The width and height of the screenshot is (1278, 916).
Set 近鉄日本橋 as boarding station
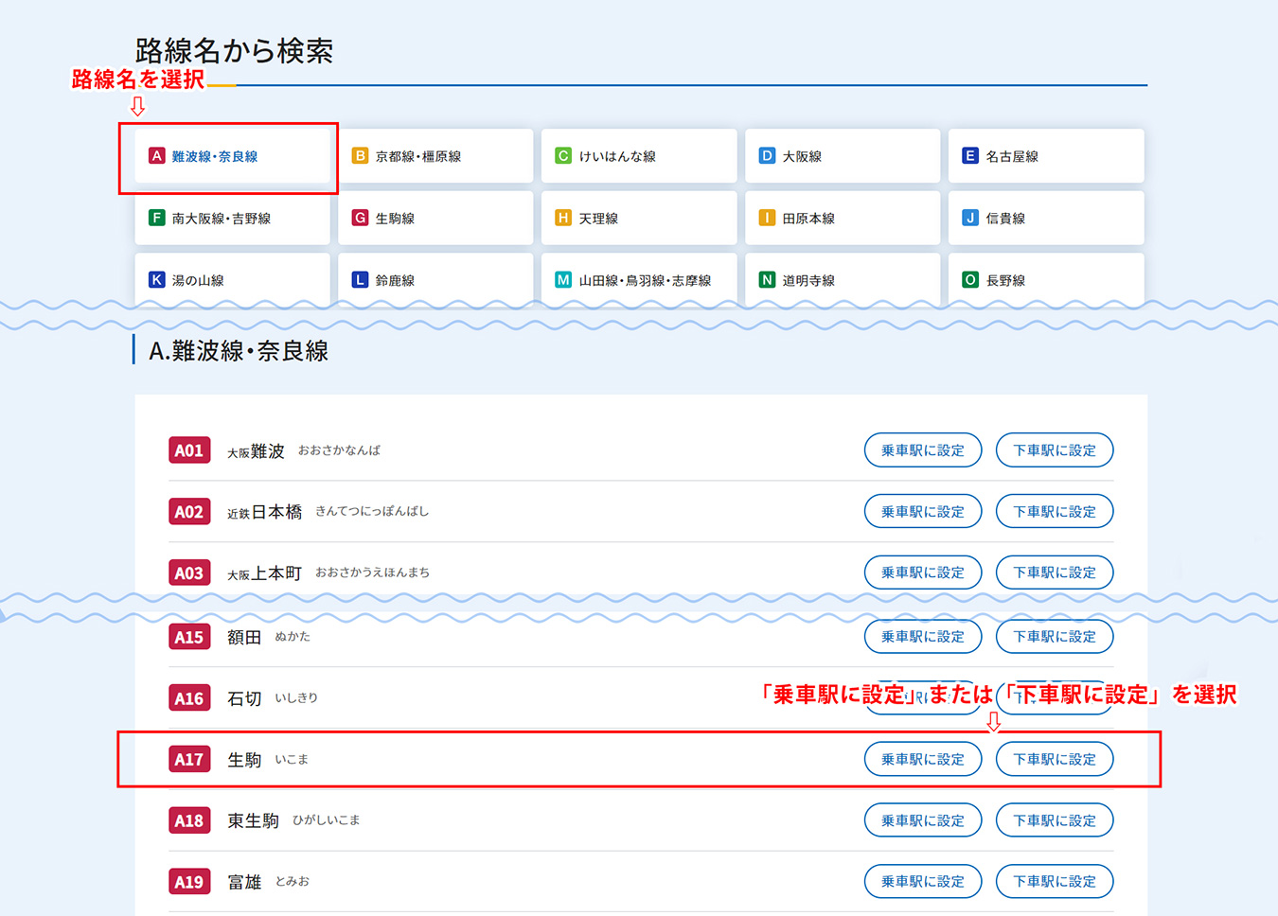(922, 512)
